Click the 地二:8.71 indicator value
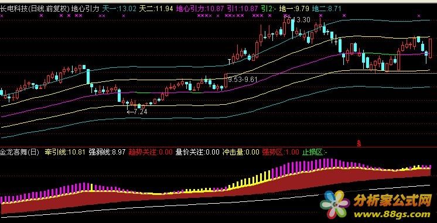 [327, 9]
